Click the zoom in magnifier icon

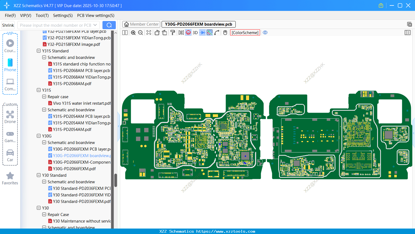(133, 33)
